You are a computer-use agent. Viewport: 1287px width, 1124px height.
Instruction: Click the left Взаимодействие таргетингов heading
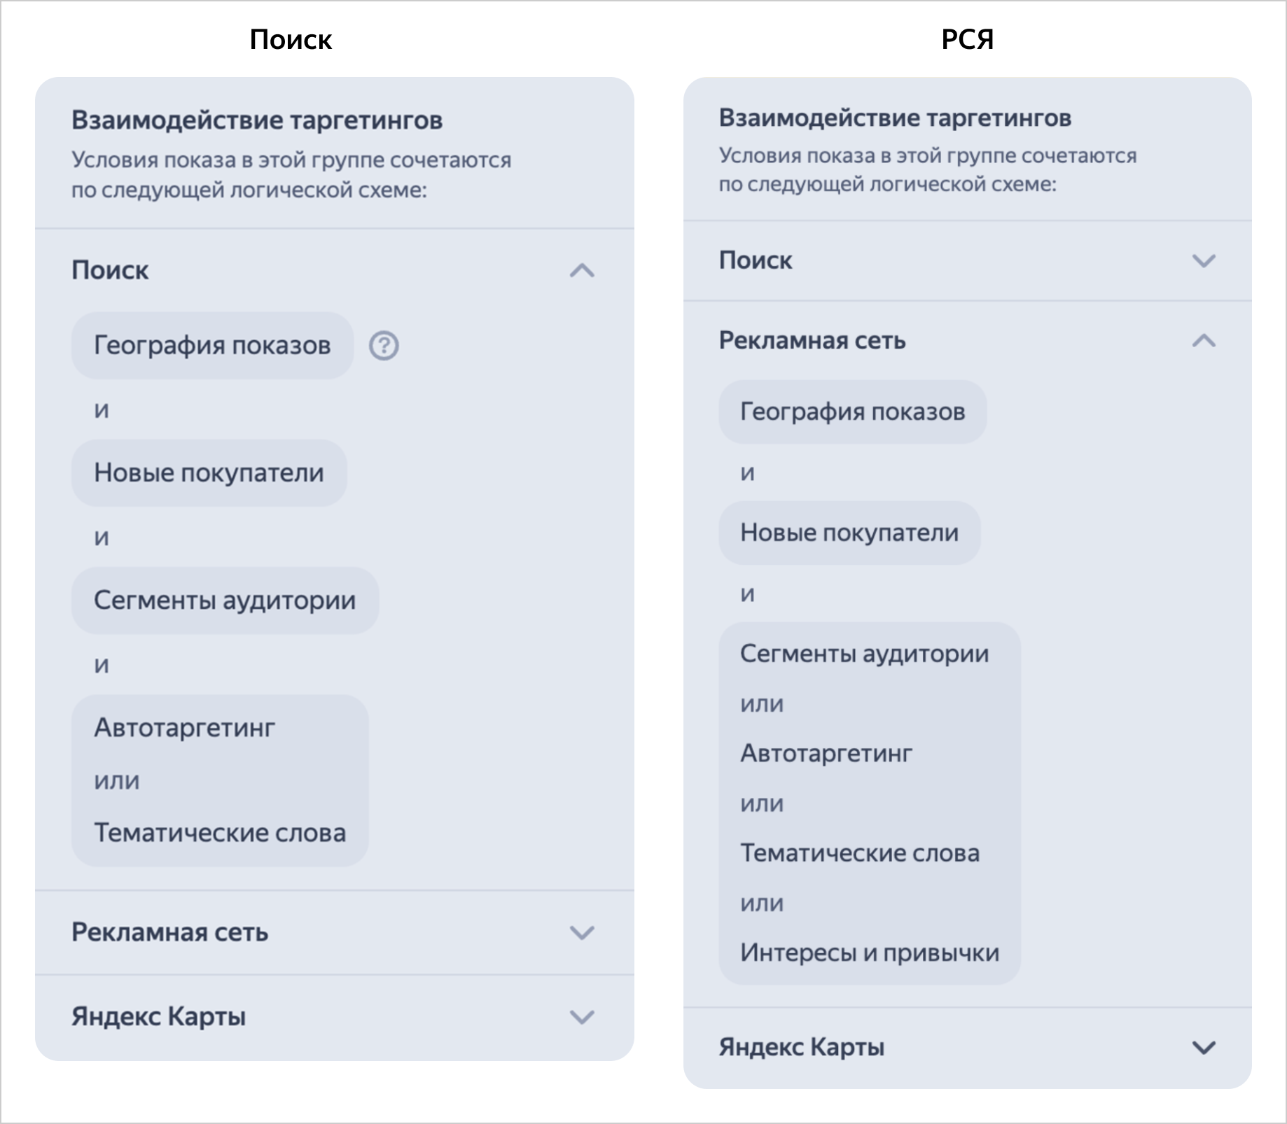pyautogui.click(x=257, y=120)
